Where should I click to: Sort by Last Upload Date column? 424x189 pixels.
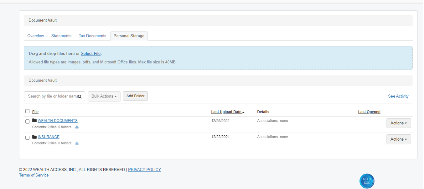coord(228,112)
